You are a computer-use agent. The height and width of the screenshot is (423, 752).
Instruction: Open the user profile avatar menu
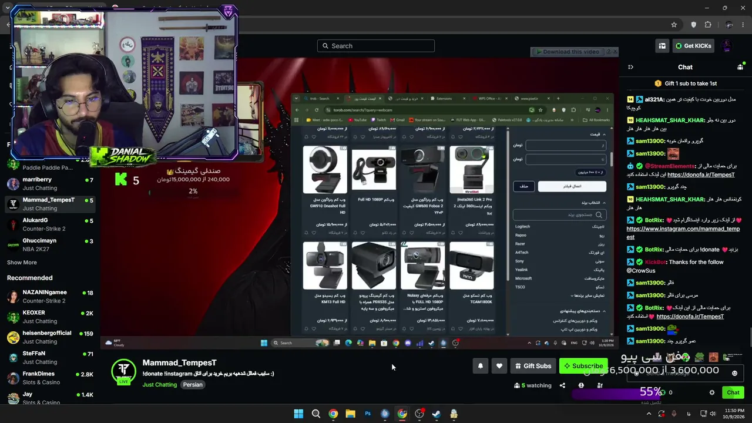(727, 46)
